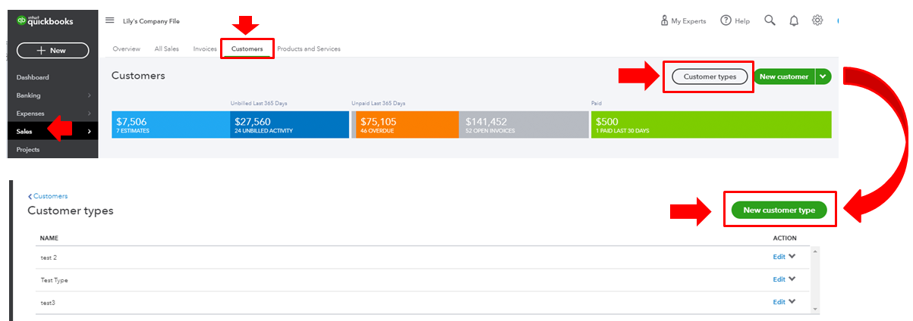Switch to the Invoices tab

click(205, 49)
